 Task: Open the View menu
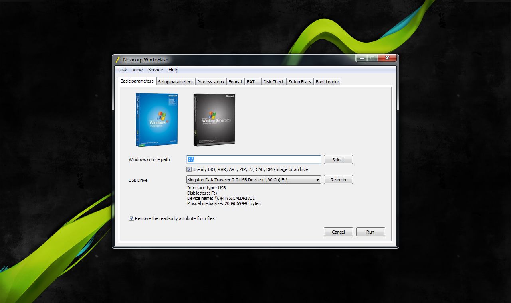[x=137, y=70]
